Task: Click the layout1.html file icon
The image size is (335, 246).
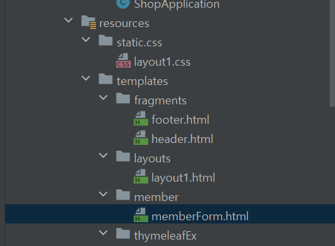Action: tap(141, 176)
